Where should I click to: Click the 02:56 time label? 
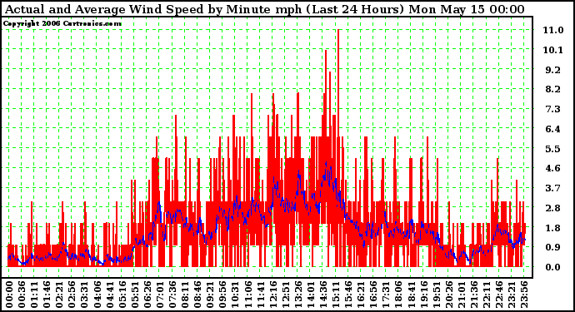click(72, 295)
